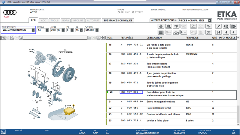This screenshot has height=135, width=240.
Task: Click the zoom area magnifier icon
Action: (x=12, y=38)
